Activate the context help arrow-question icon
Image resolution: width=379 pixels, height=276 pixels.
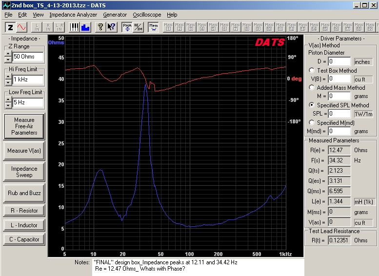[x=111, y=27]
